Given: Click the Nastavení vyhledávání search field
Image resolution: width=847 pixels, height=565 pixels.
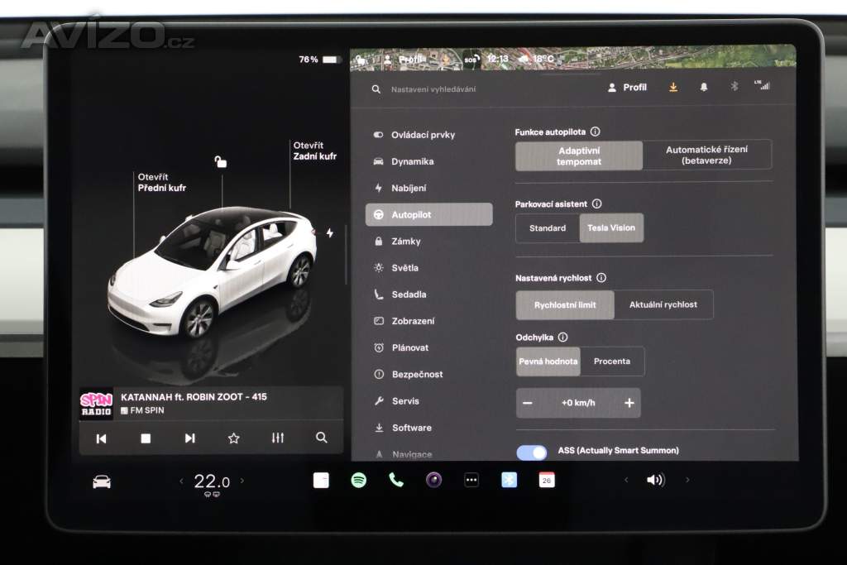Looking at the screenshot, I should coord(433,89).
